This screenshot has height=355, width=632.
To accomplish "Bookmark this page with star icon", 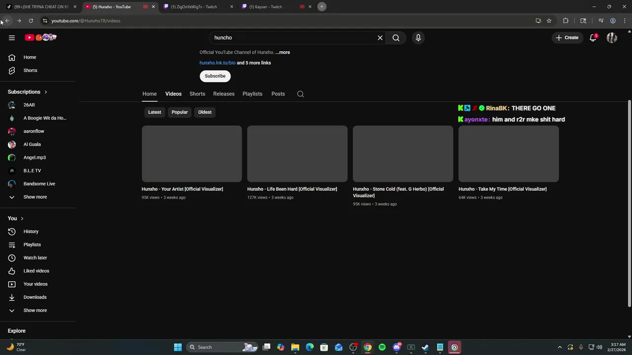I will (549, 21).
